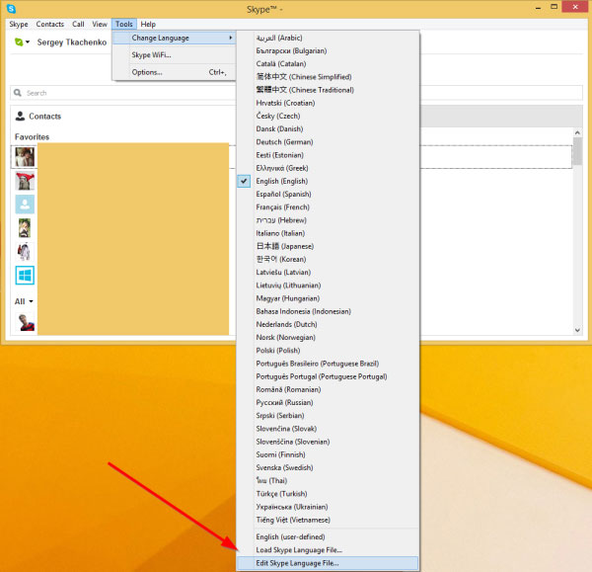Click Skype WiFi... menu entry
Viewport: 592px width, 572px height.
point(151,55)
